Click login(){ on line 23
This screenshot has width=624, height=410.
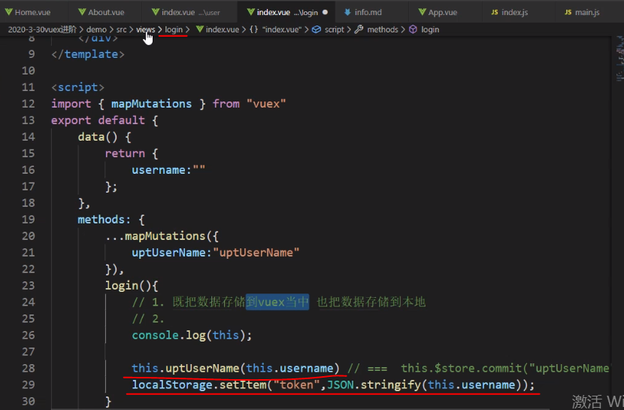point(132,285)
